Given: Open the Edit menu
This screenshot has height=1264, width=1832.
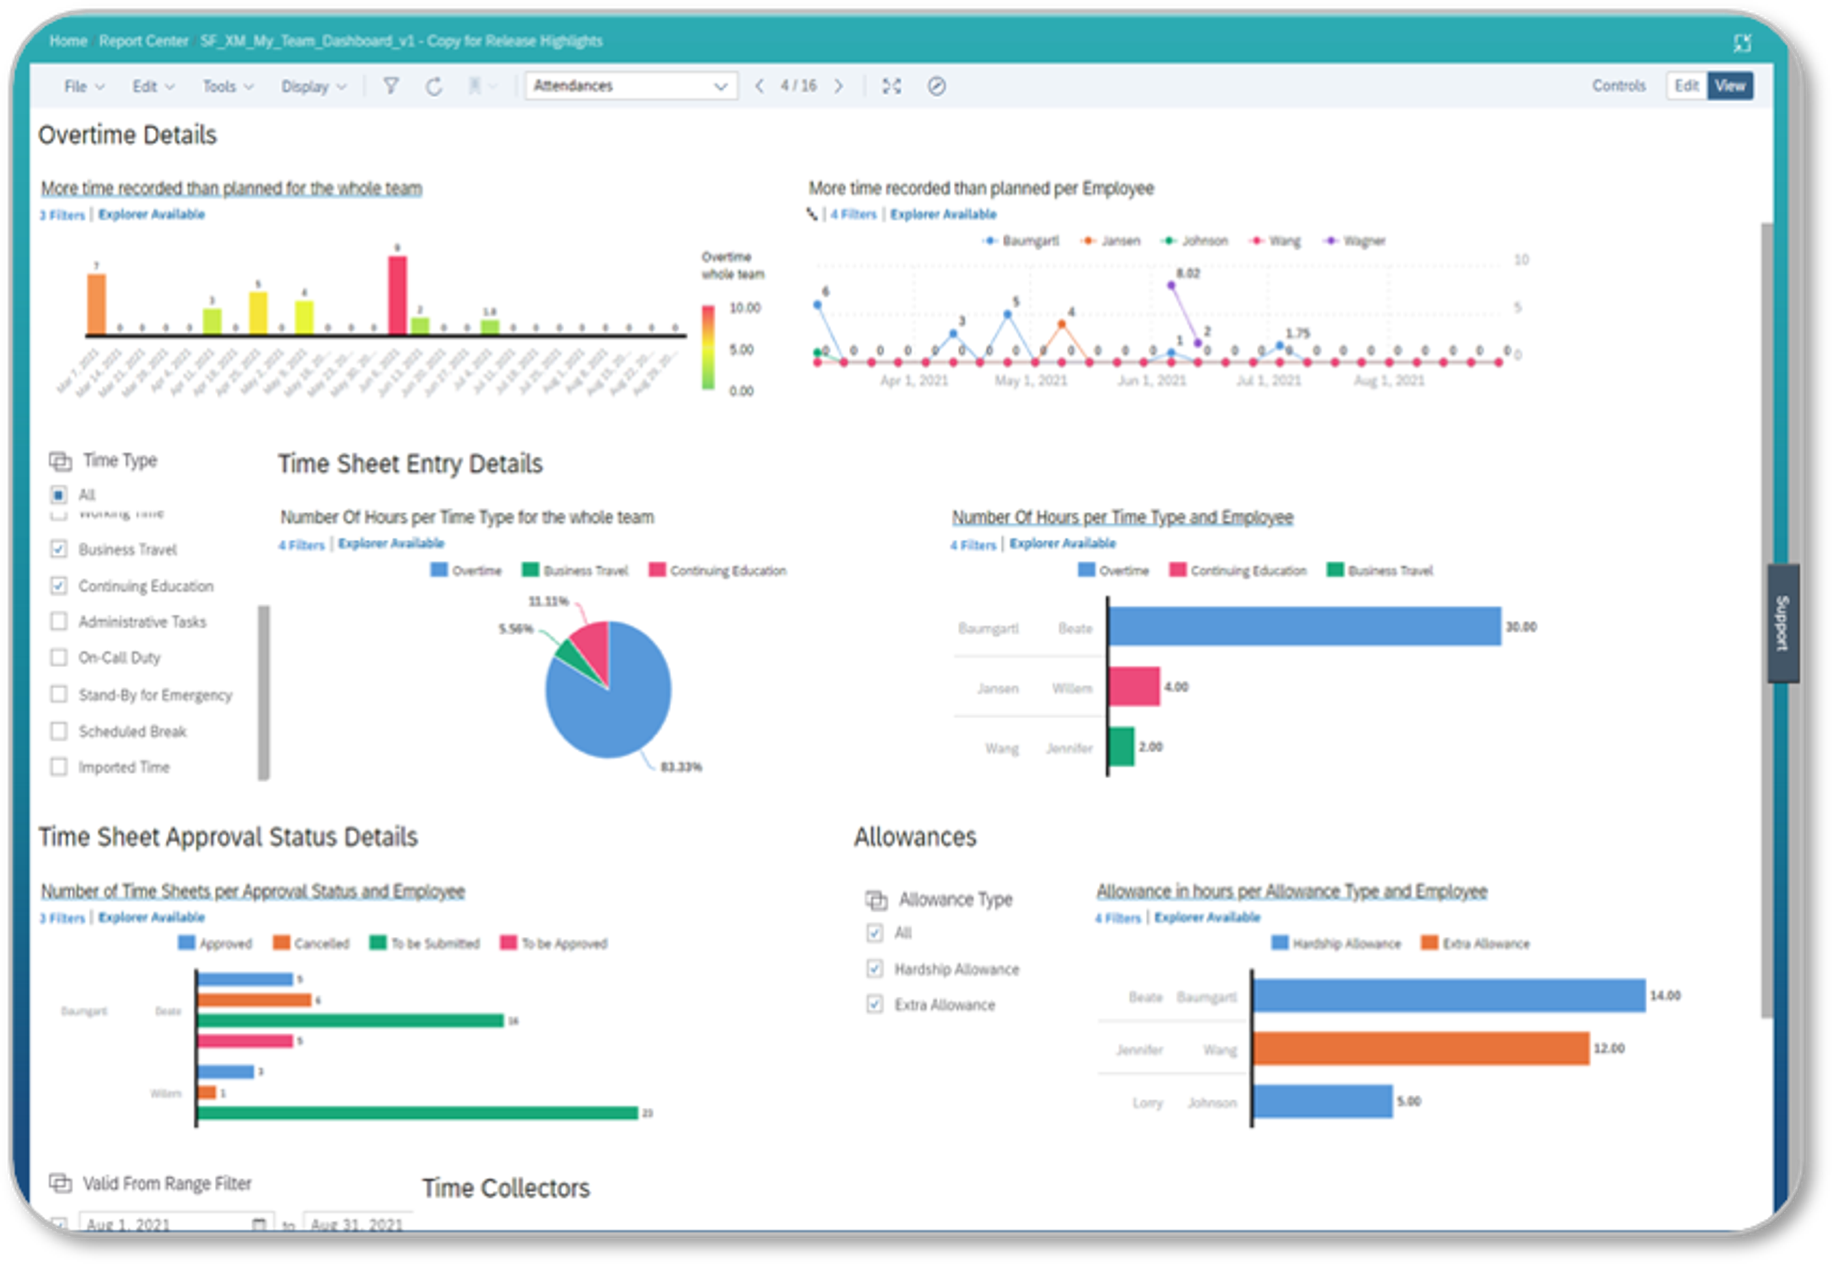Looking at the screenshot, I should click(153, 85).
